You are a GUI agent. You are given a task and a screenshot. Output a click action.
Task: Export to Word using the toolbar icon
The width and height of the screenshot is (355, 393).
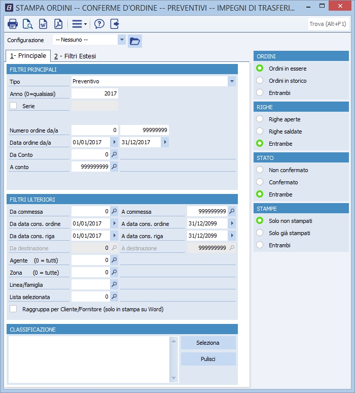pos(43,24)
